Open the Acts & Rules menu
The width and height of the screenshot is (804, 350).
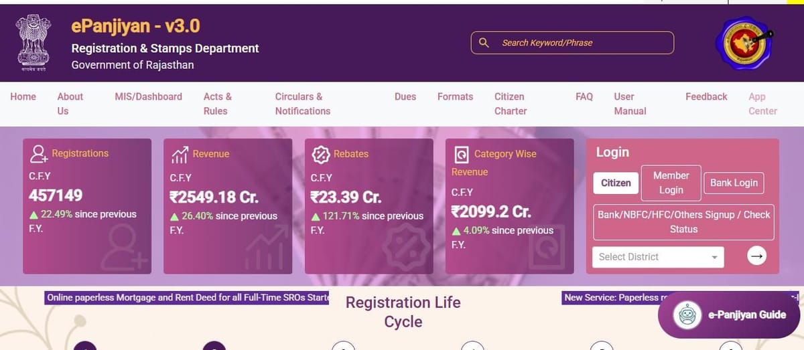click(x=218, y=104)
